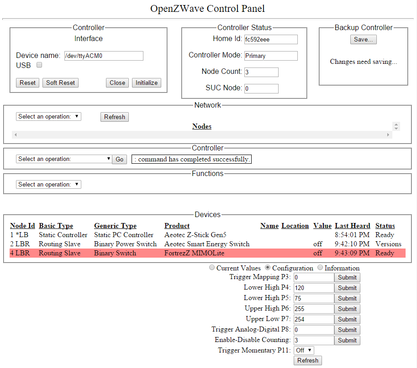Open the Trigger Momentary P11 dropdown
The image size is (417, 368).
click(x=304, y=351)
